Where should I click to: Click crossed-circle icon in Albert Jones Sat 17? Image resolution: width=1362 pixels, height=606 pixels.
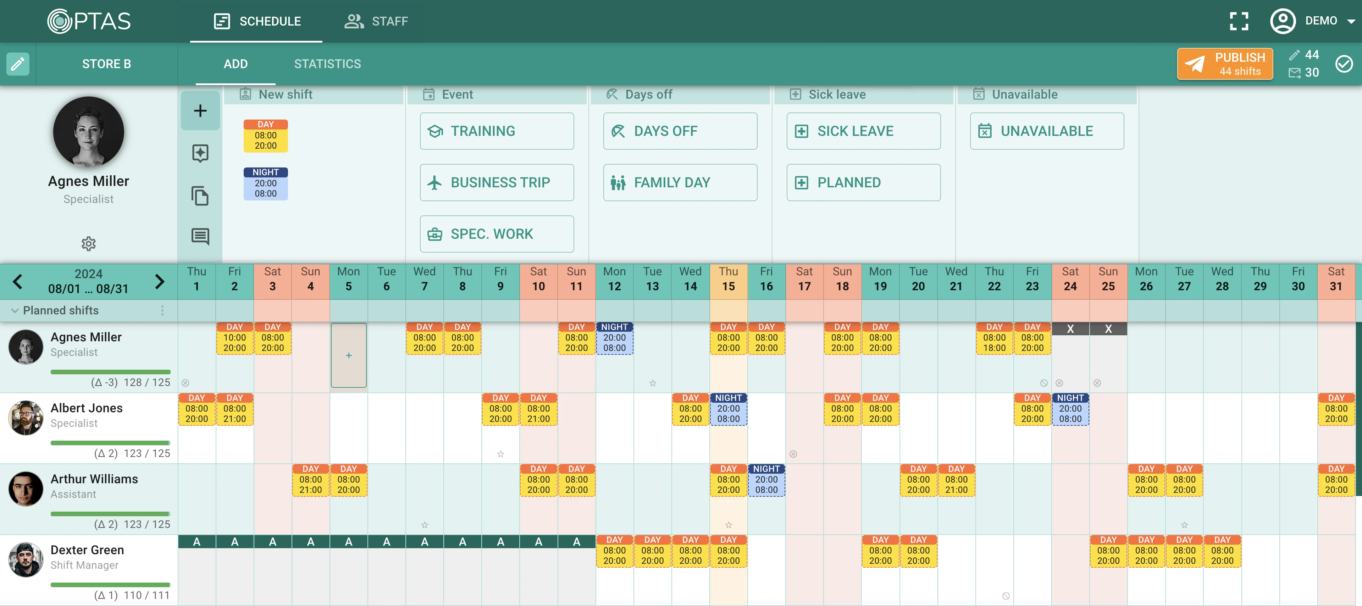793,454
